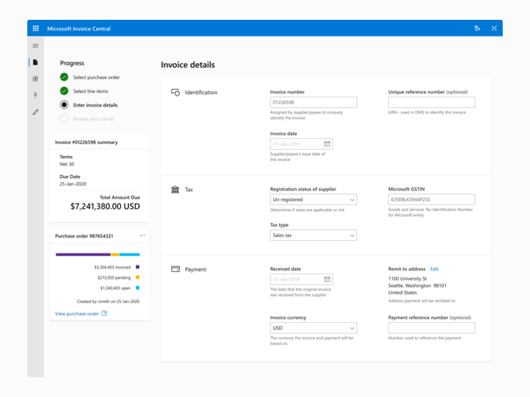This screenshot has height=397, width=530.
Task: Go to Select purchase order step
Action: 96,77
